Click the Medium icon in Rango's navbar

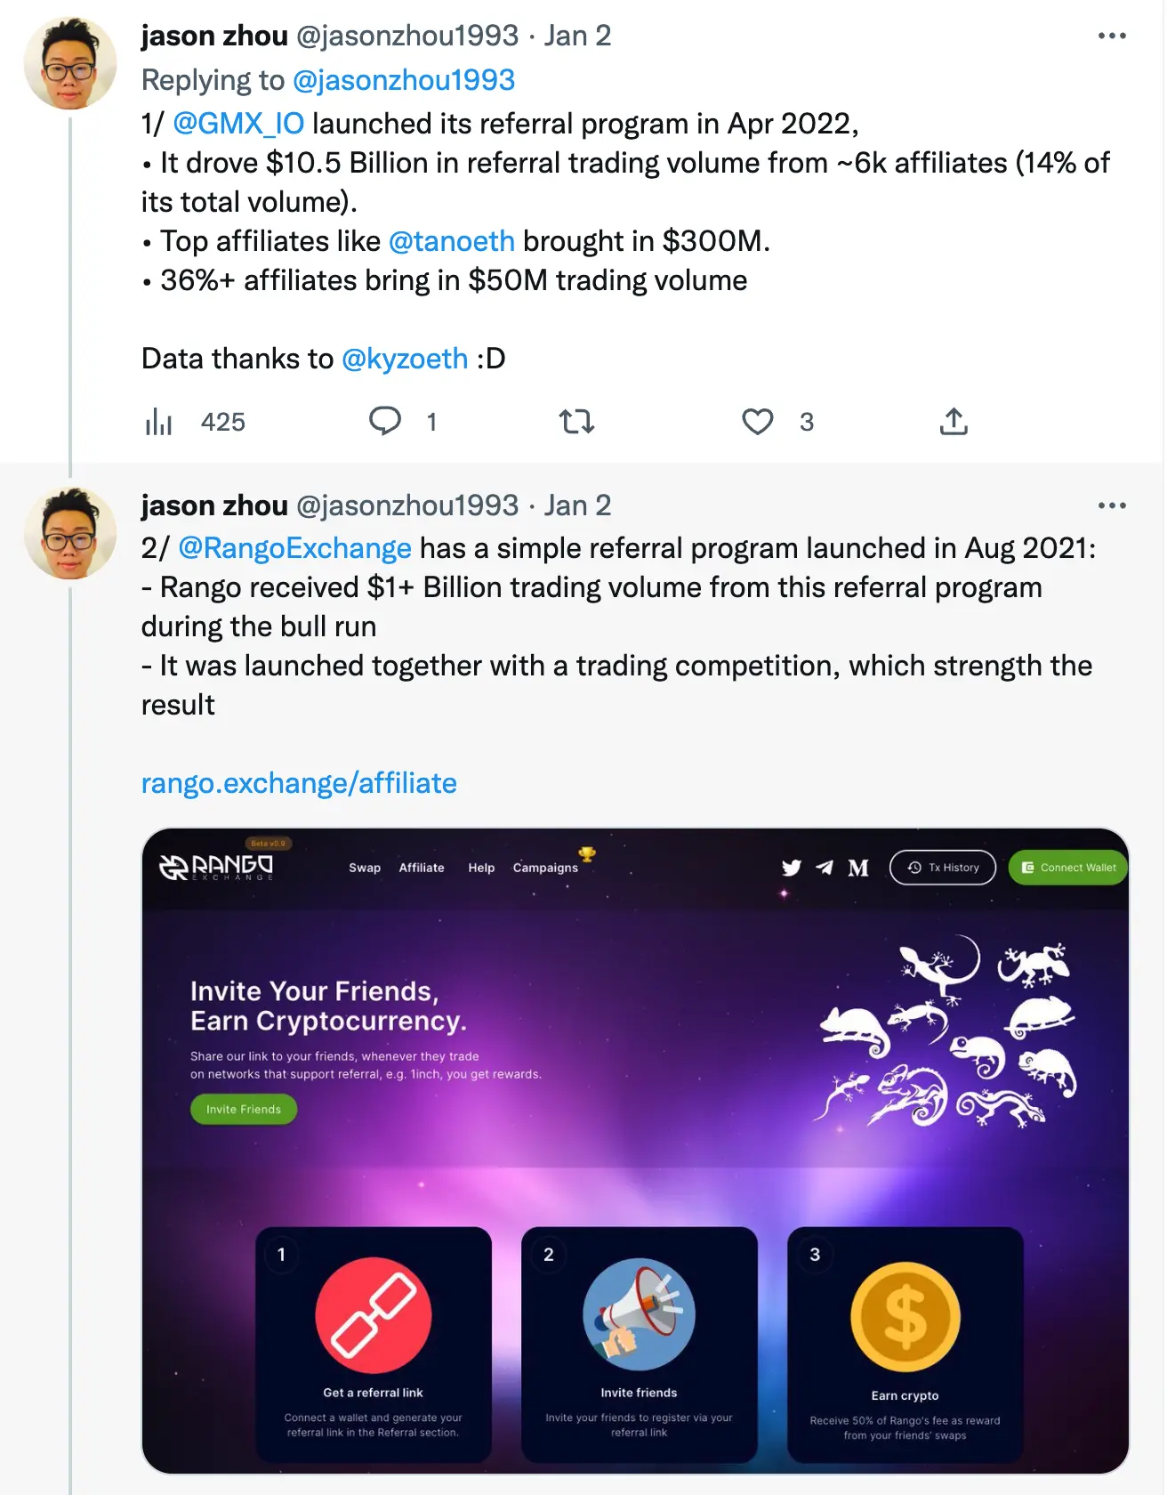tap(856, 867)
